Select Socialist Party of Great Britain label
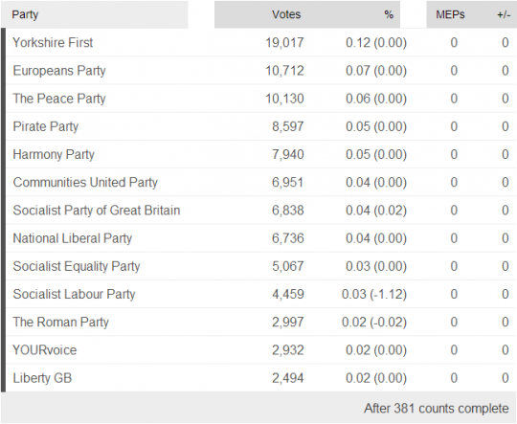 tap(97, 211)
